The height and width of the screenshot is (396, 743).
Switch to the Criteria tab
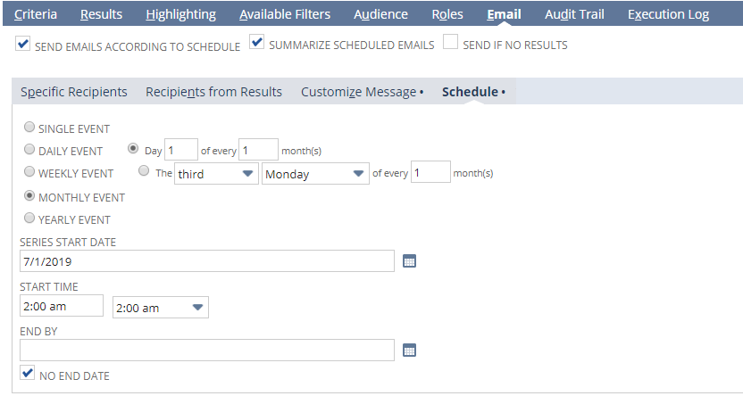[36, 14]
